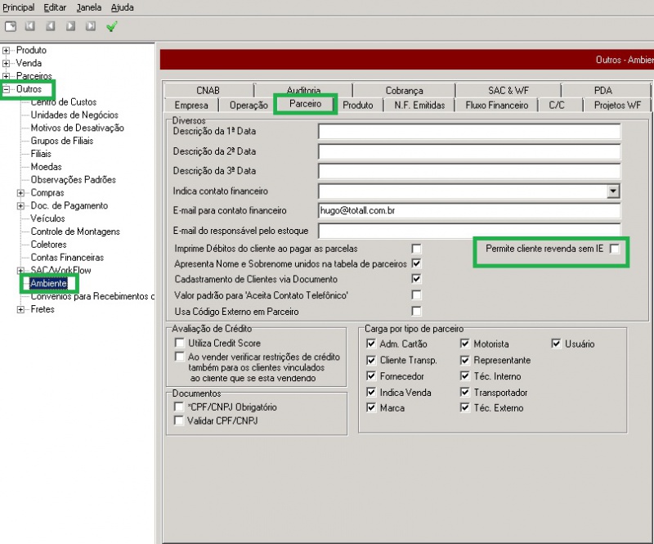Viewport: 654px width, 544px height.
Task: Open 'Indica contato financeiro' dropdown
Action: (x=612, y=191)
